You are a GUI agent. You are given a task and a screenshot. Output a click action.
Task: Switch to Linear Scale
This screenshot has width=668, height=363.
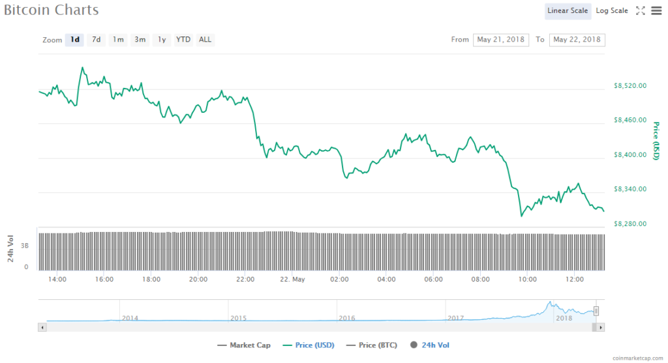click(568, 10)
